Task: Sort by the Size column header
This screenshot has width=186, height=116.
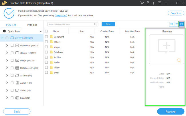Action: [x=81, y=31]
